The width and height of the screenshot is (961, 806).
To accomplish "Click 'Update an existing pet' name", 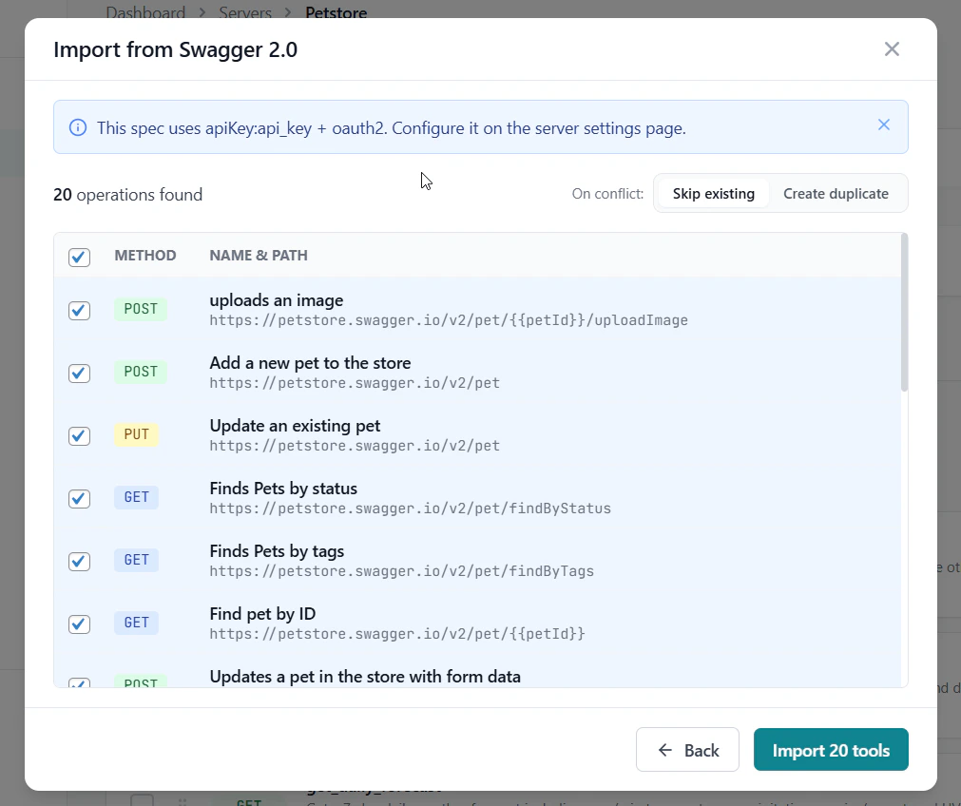I will [x=295, y=426].
